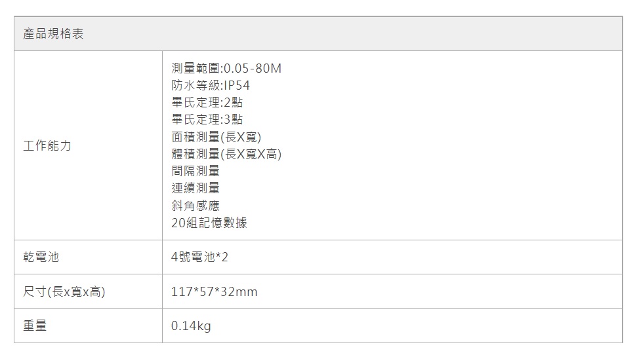
Task: Click the 117*57*32mm dimension value
Action: click(x=214, y=292)
